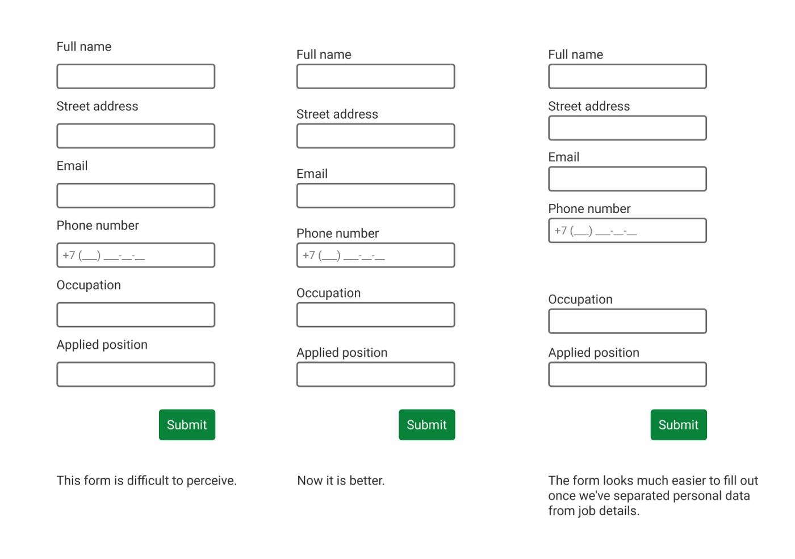Click the Full name field in the right form
This screenshot has width=795, height=559.
627,76
